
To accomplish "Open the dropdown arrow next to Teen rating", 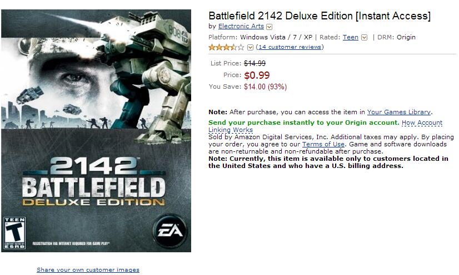I will 364,38.
